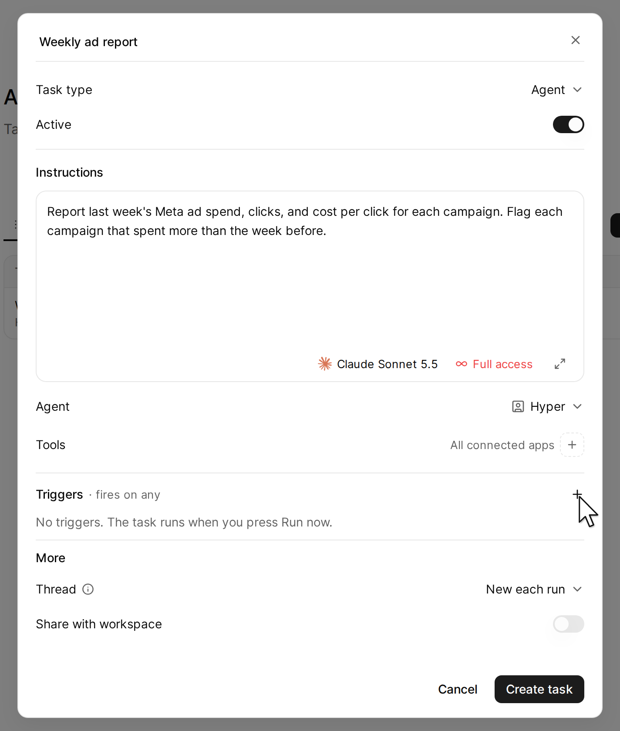This screenshot has height=731, width=620.
Task: Open the Hyper agent dropdown chevron
Action: coord(577,406)
